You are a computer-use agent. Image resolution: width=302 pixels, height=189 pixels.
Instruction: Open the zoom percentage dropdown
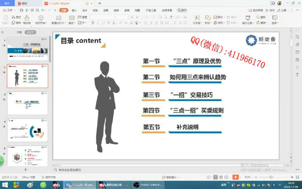[x=248, y=177]
